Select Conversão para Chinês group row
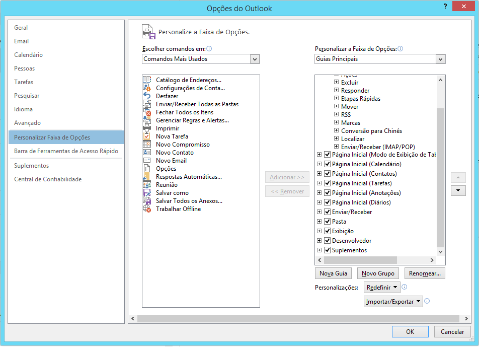Screen dimensions: 479x347 [x=371, y=130]
